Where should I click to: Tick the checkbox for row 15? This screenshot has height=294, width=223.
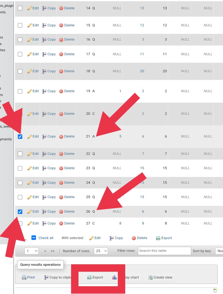(20, 25)
